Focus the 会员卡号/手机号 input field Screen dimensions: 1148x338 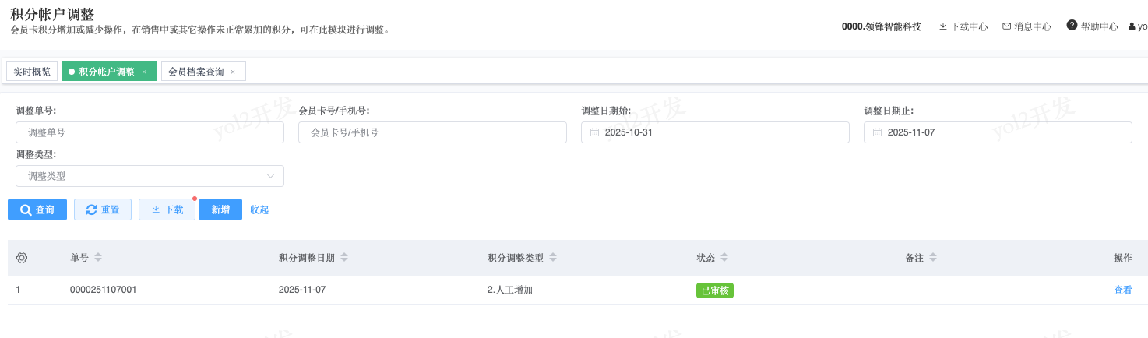click(432, 132)
